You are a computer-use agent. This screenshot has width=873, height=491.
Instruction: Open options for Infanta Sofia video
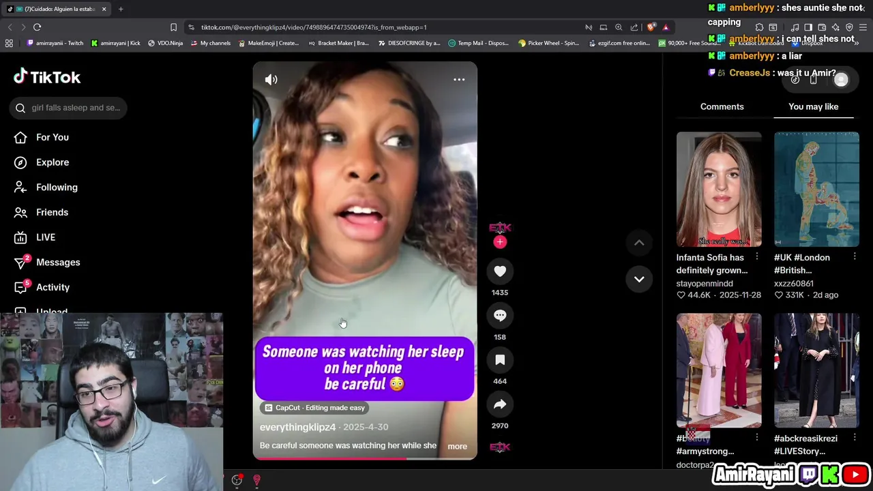[756, 257]
